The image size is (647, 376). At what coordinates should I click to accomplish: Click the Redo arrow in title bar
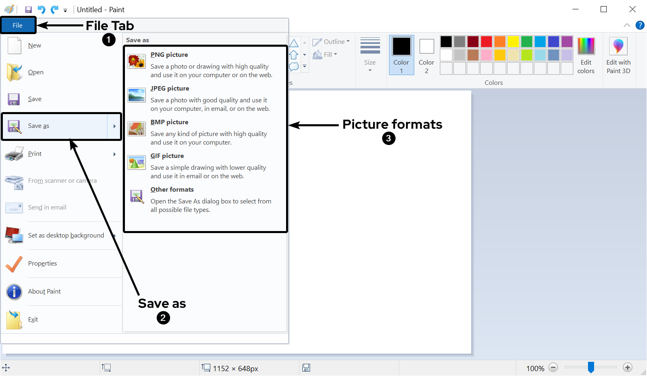(55, 9)
